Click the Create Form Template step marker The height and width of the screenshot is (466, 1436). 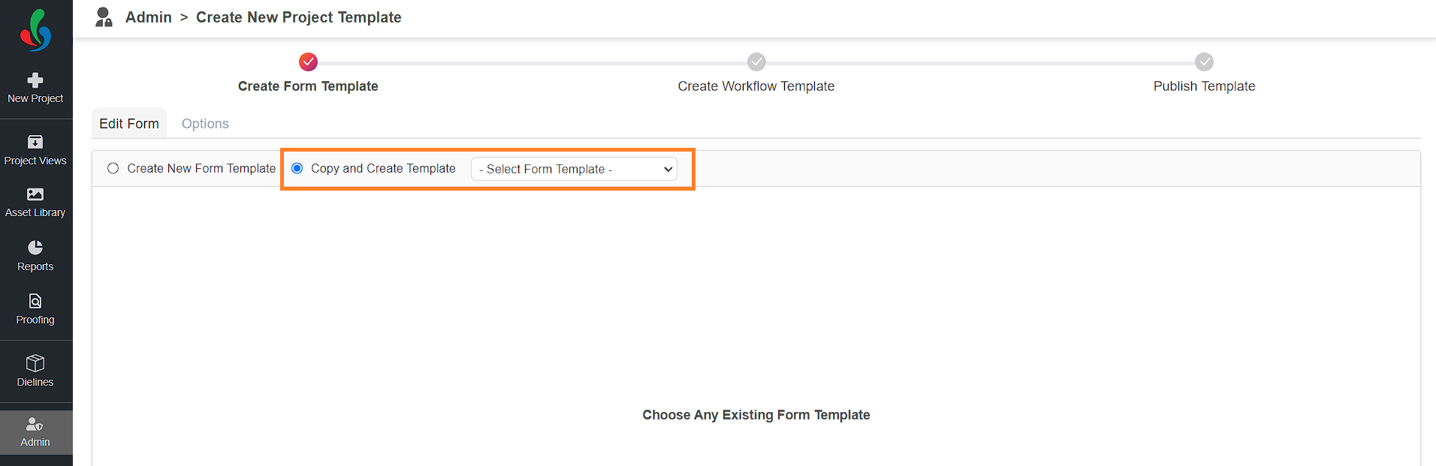click(x=308, y=62)
